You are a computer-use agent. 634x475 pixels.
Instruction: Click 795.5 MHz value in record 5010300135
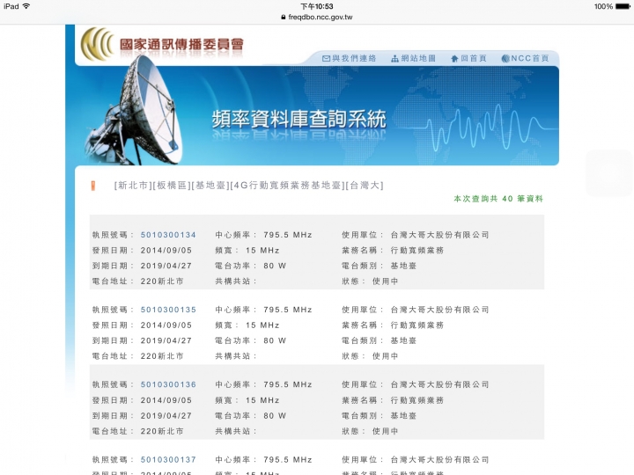pyautogui.click(x=287, y=310)
